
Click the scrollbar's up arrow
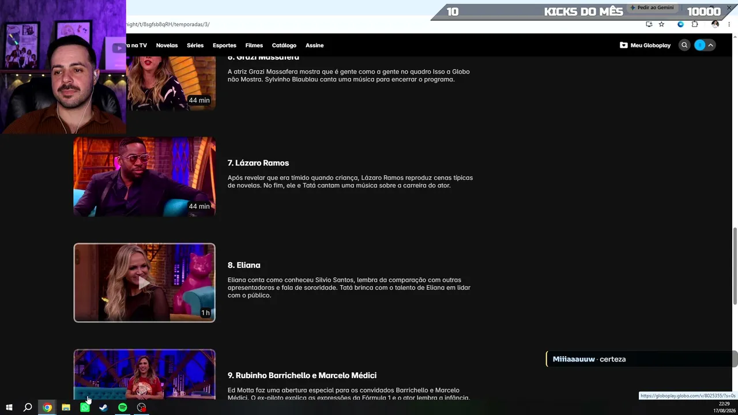(x=735, y=37)
